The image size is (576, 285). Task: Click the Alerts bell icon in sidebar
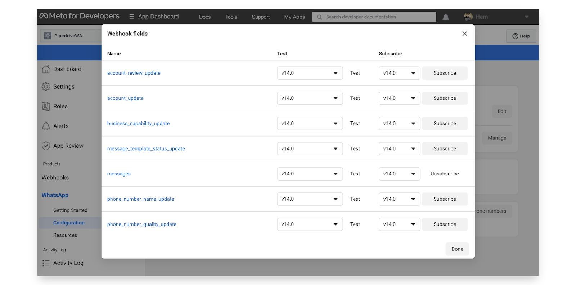coord(46,126)
